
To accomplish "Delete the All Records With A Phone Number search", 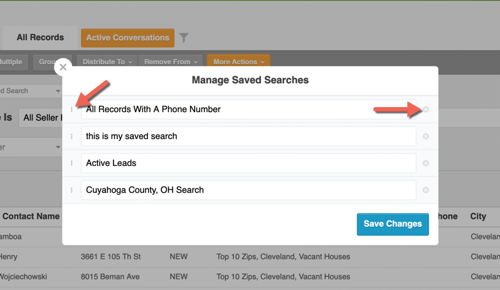I will tap(426, 110).
